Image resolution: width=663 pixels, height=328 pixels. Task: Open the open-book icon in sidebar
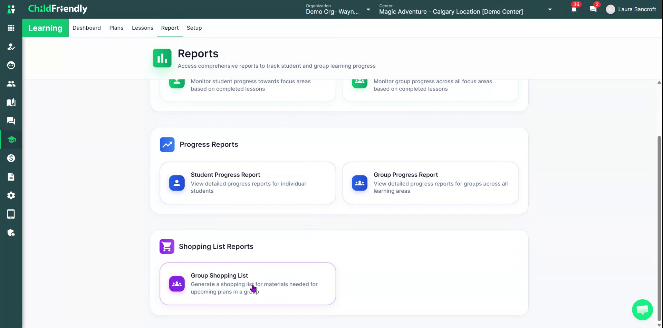11,103
